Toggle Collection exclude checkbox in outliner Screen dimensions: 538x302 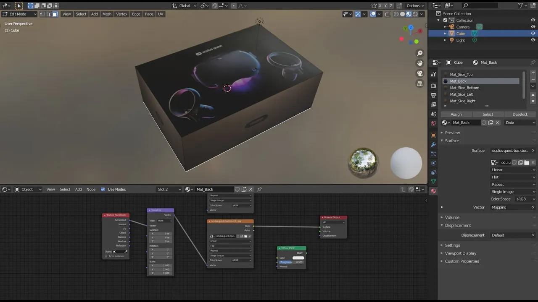(x=445, y=20)
